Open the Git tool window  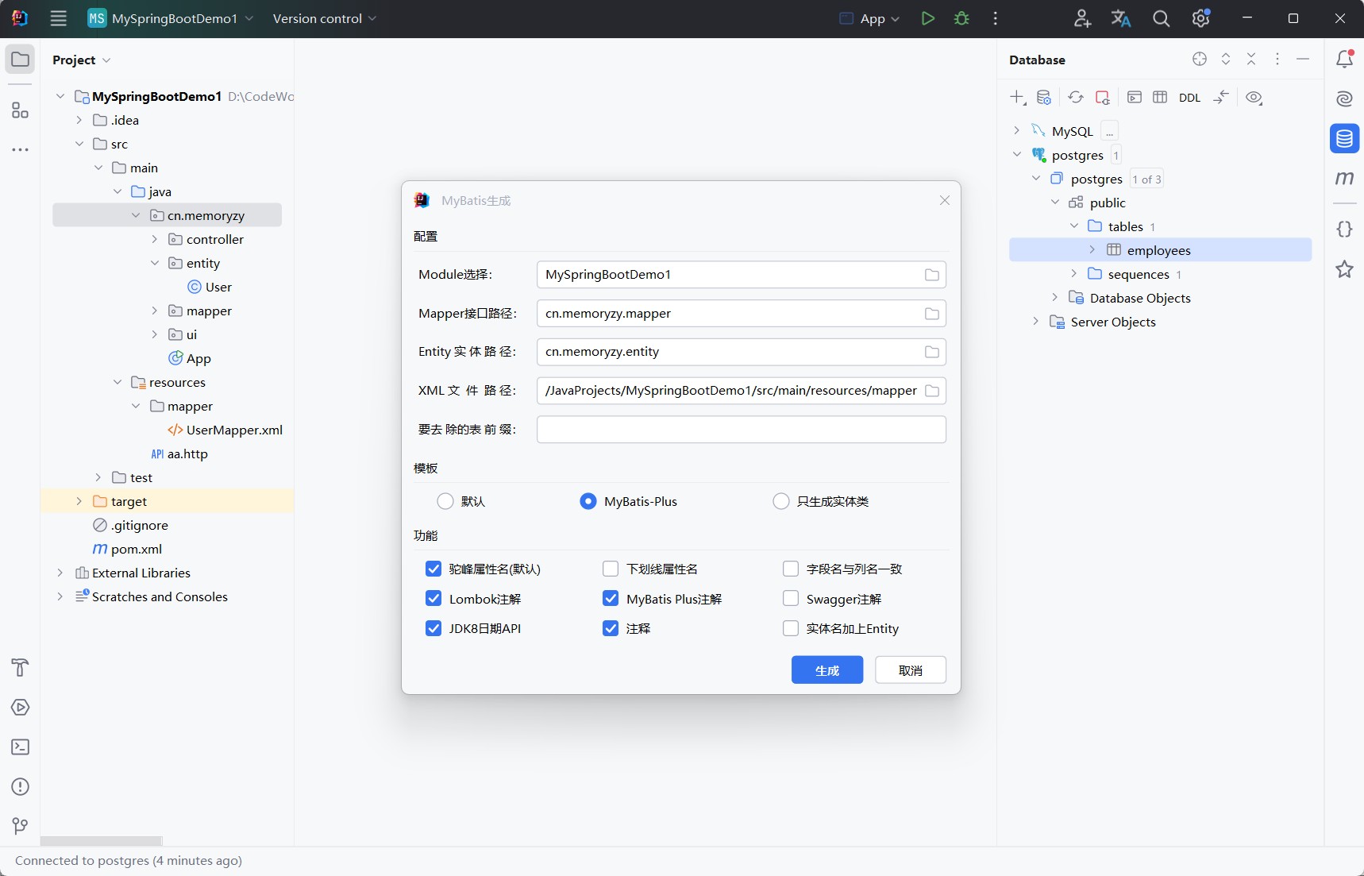[20, 826]
